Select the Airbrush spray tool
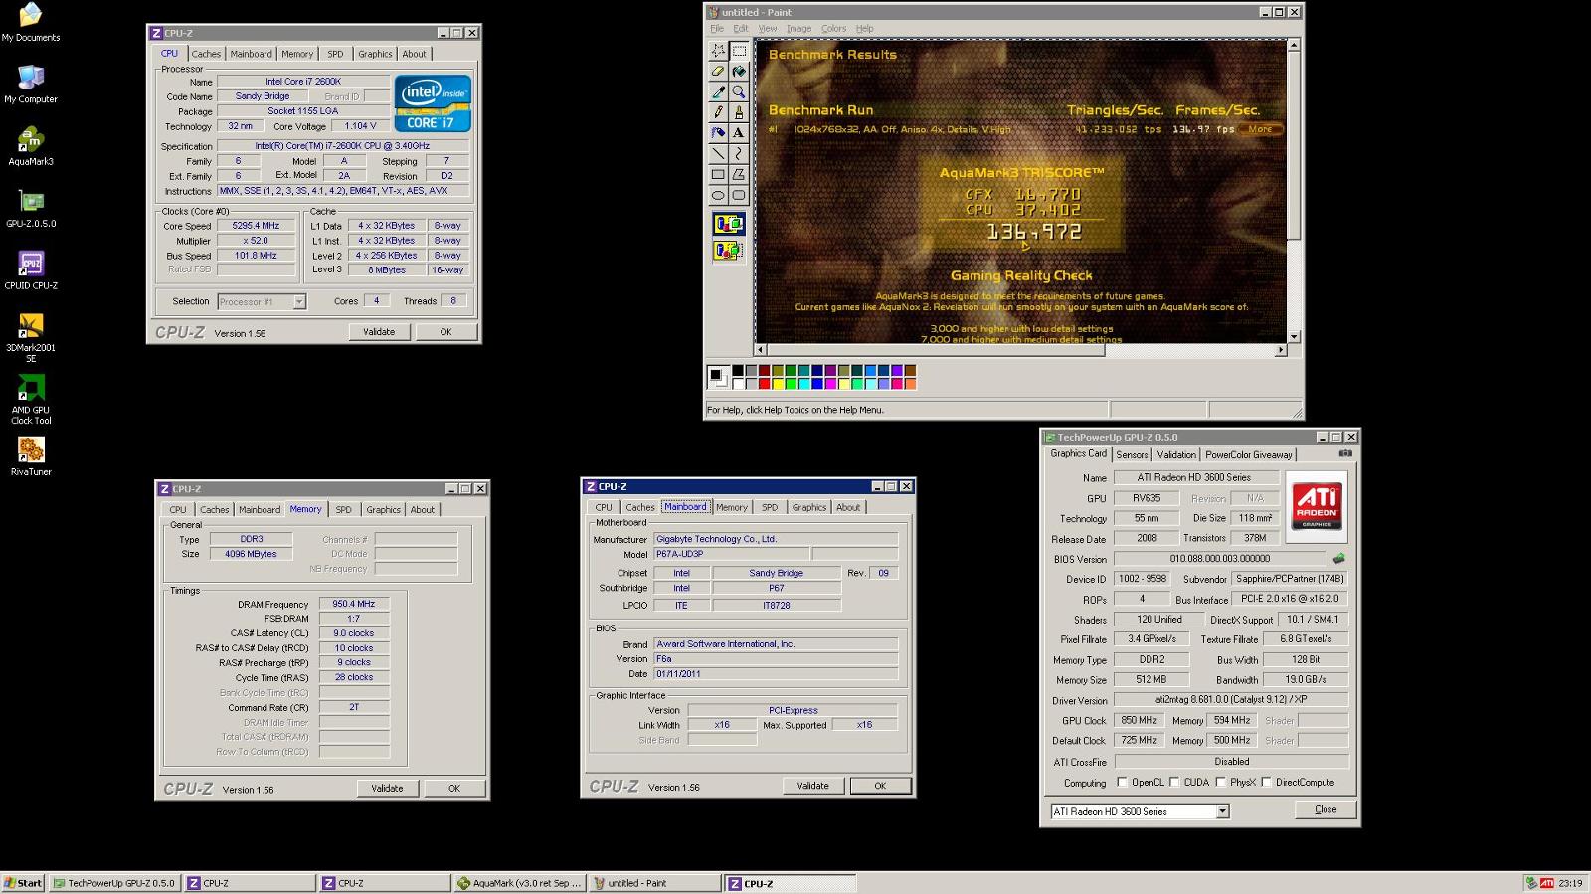 [718, 133]
